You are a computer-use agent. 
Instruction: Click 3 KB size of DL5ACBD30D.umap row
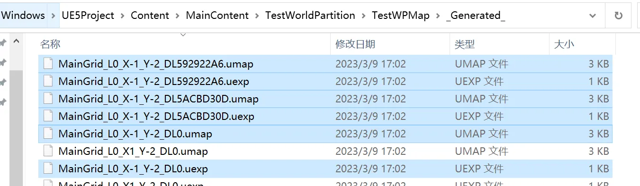tap(598, 99)
